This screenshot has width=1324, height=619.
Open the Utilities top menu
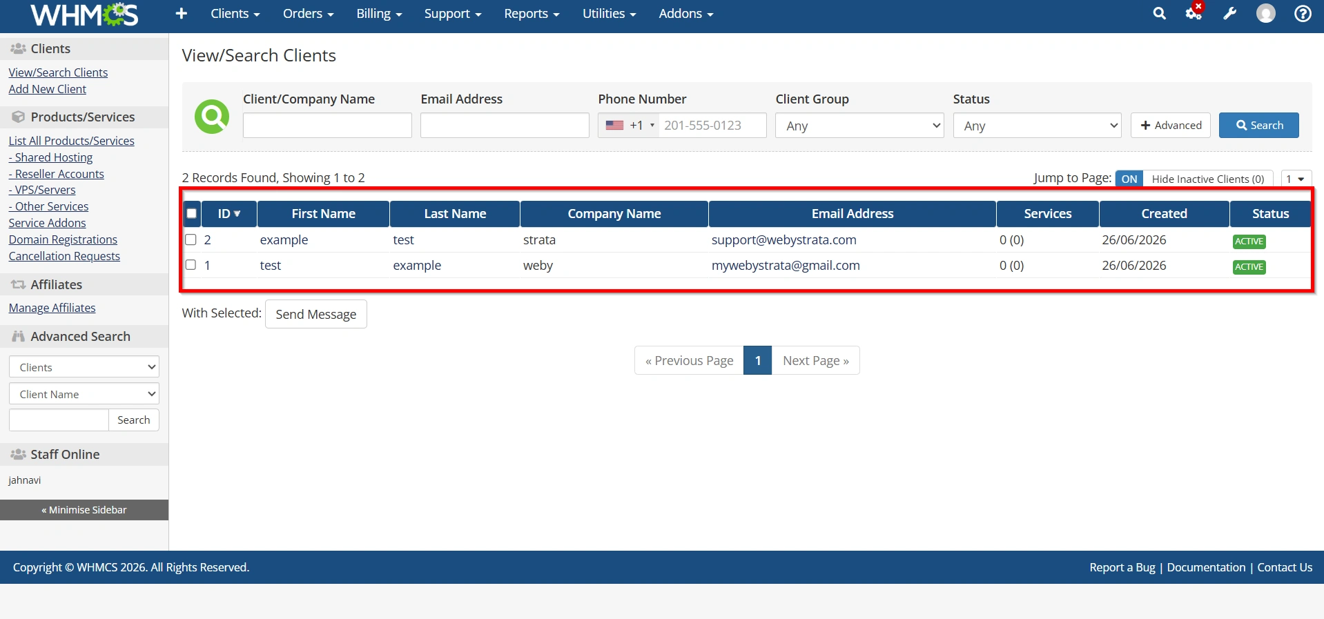[x=609, y=14]
